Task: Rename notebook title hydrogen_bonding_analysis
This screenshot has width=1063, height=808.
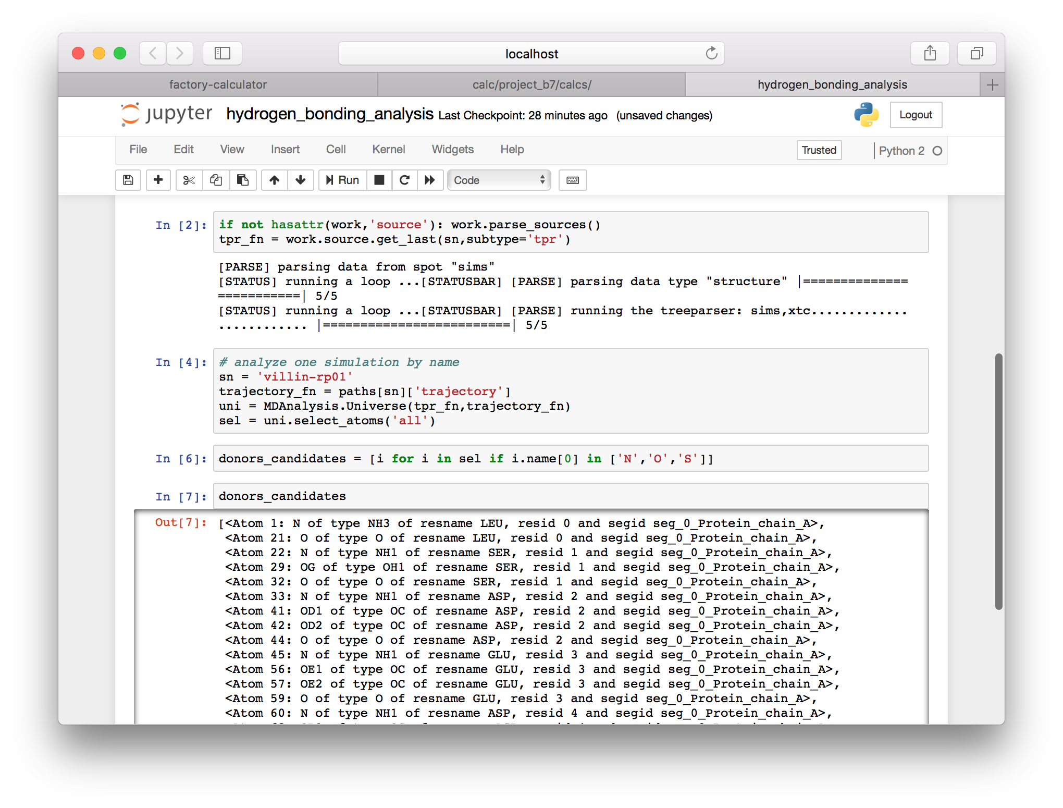Action: click(329, 114)
